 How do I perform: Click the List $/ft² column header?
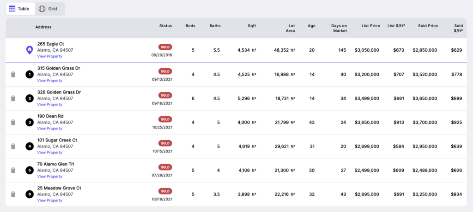(x=396, y=26)
